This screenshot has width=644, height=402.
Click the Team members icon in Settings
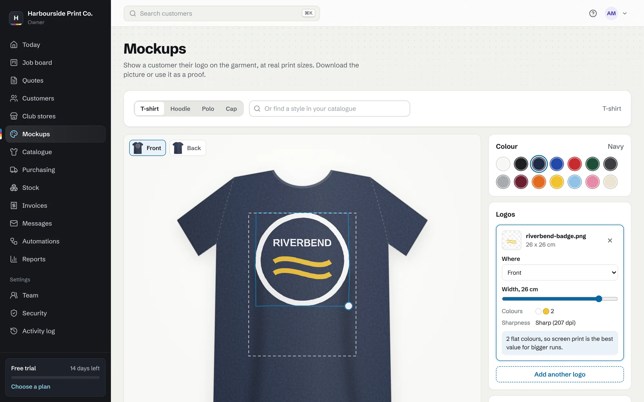tap(14, 295)
